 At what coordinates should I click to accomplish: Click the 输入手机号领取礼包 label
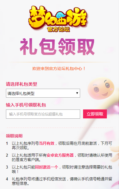click(26, 105)
